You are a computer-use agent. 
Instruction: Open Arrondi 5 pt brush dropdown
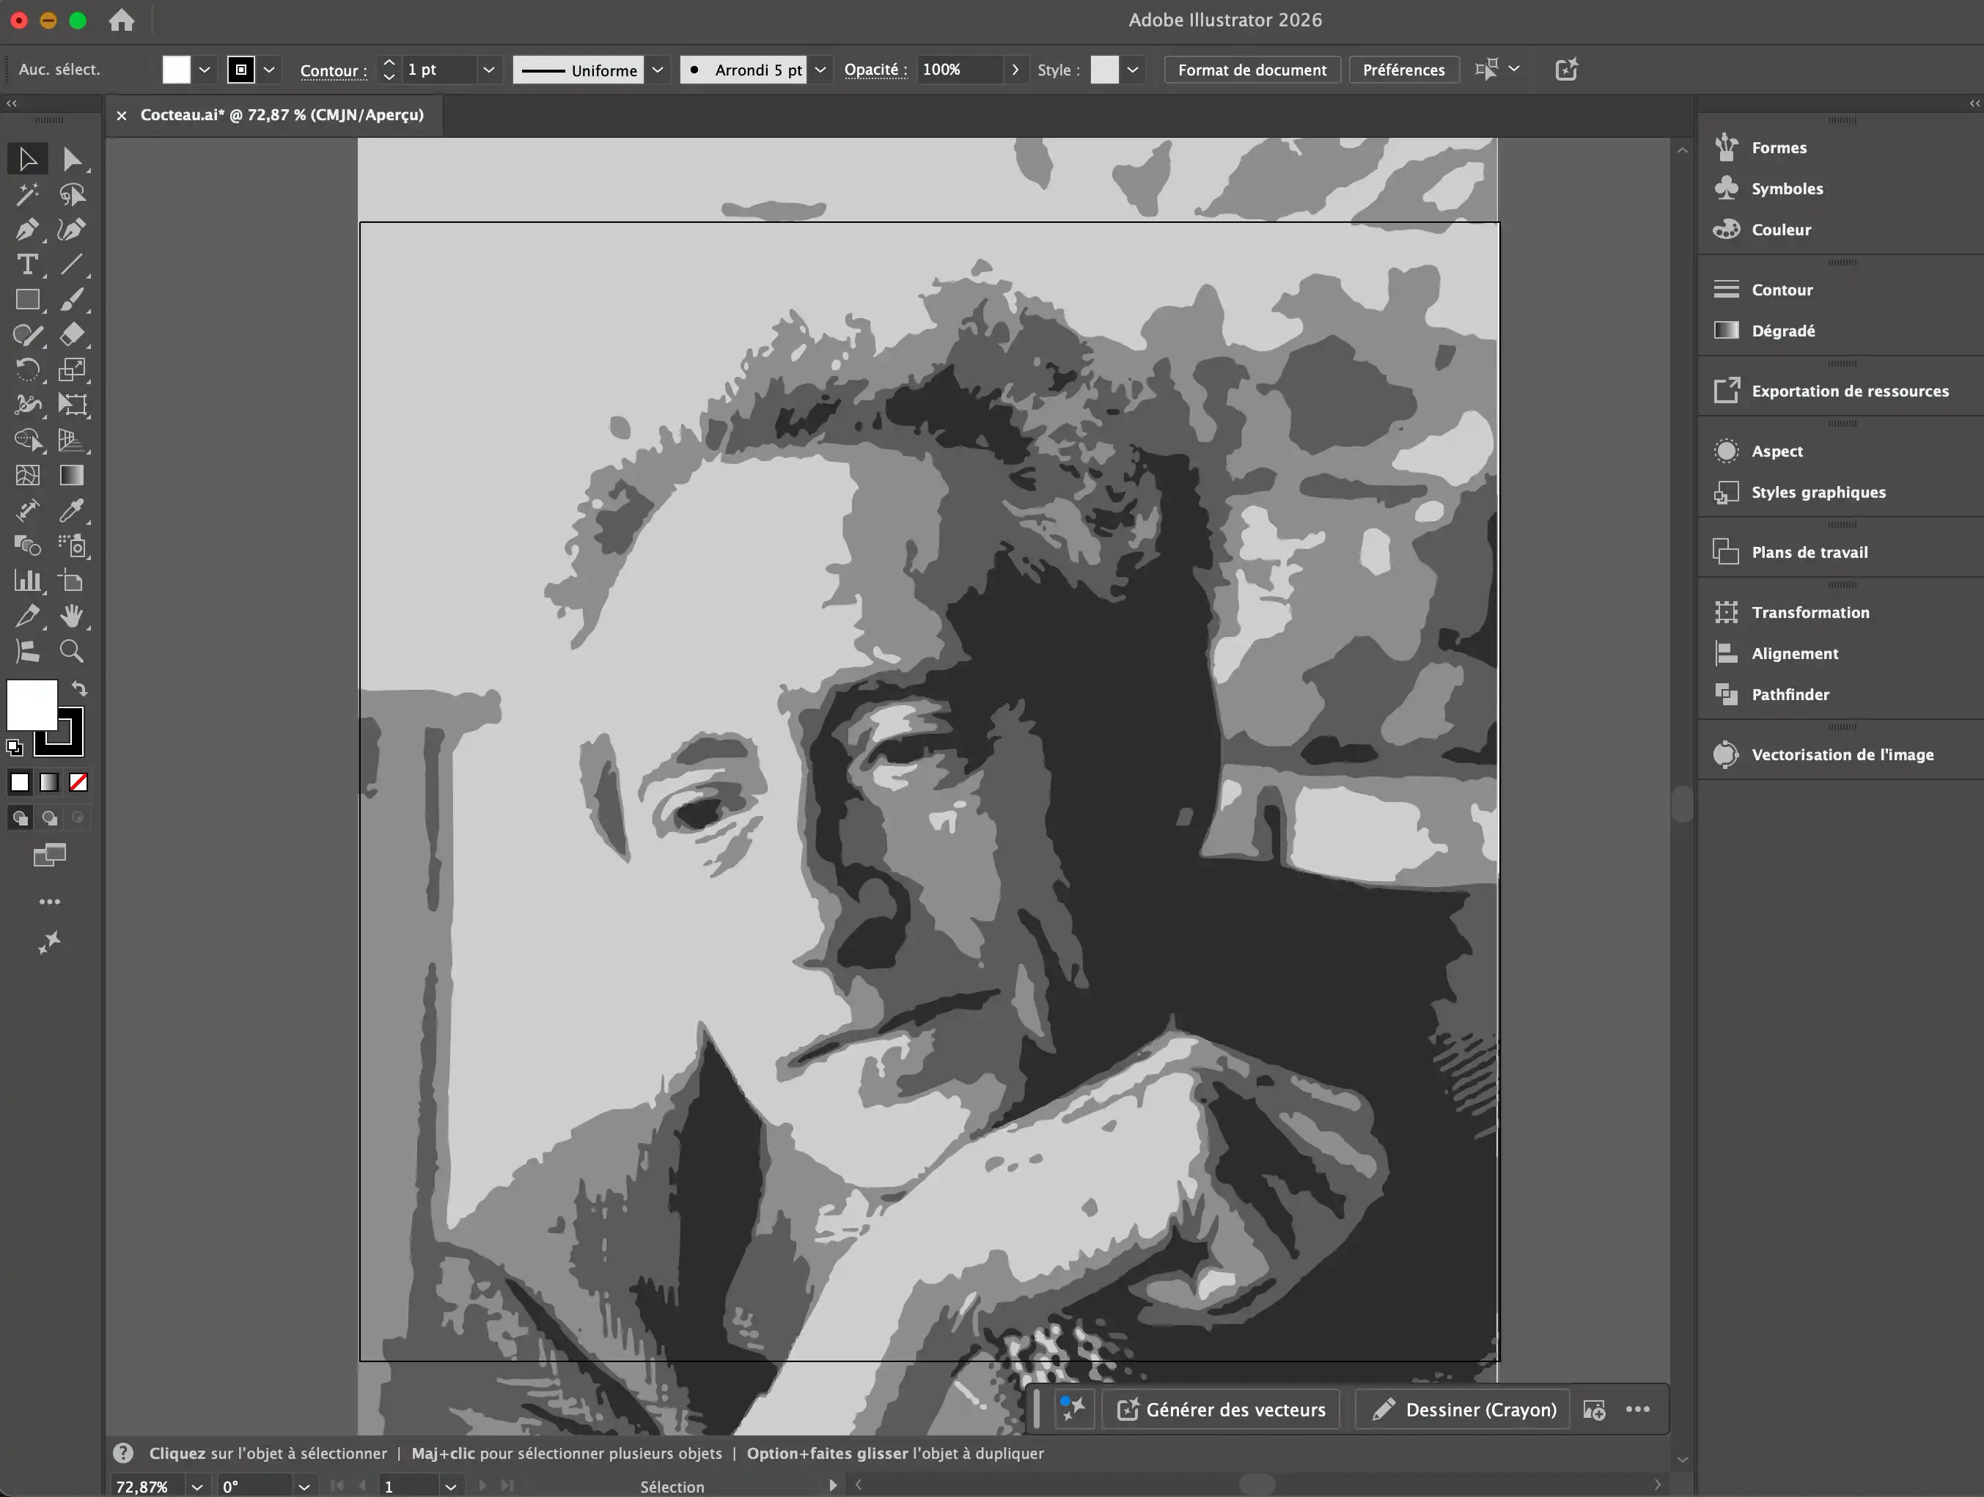pos(820,70)
